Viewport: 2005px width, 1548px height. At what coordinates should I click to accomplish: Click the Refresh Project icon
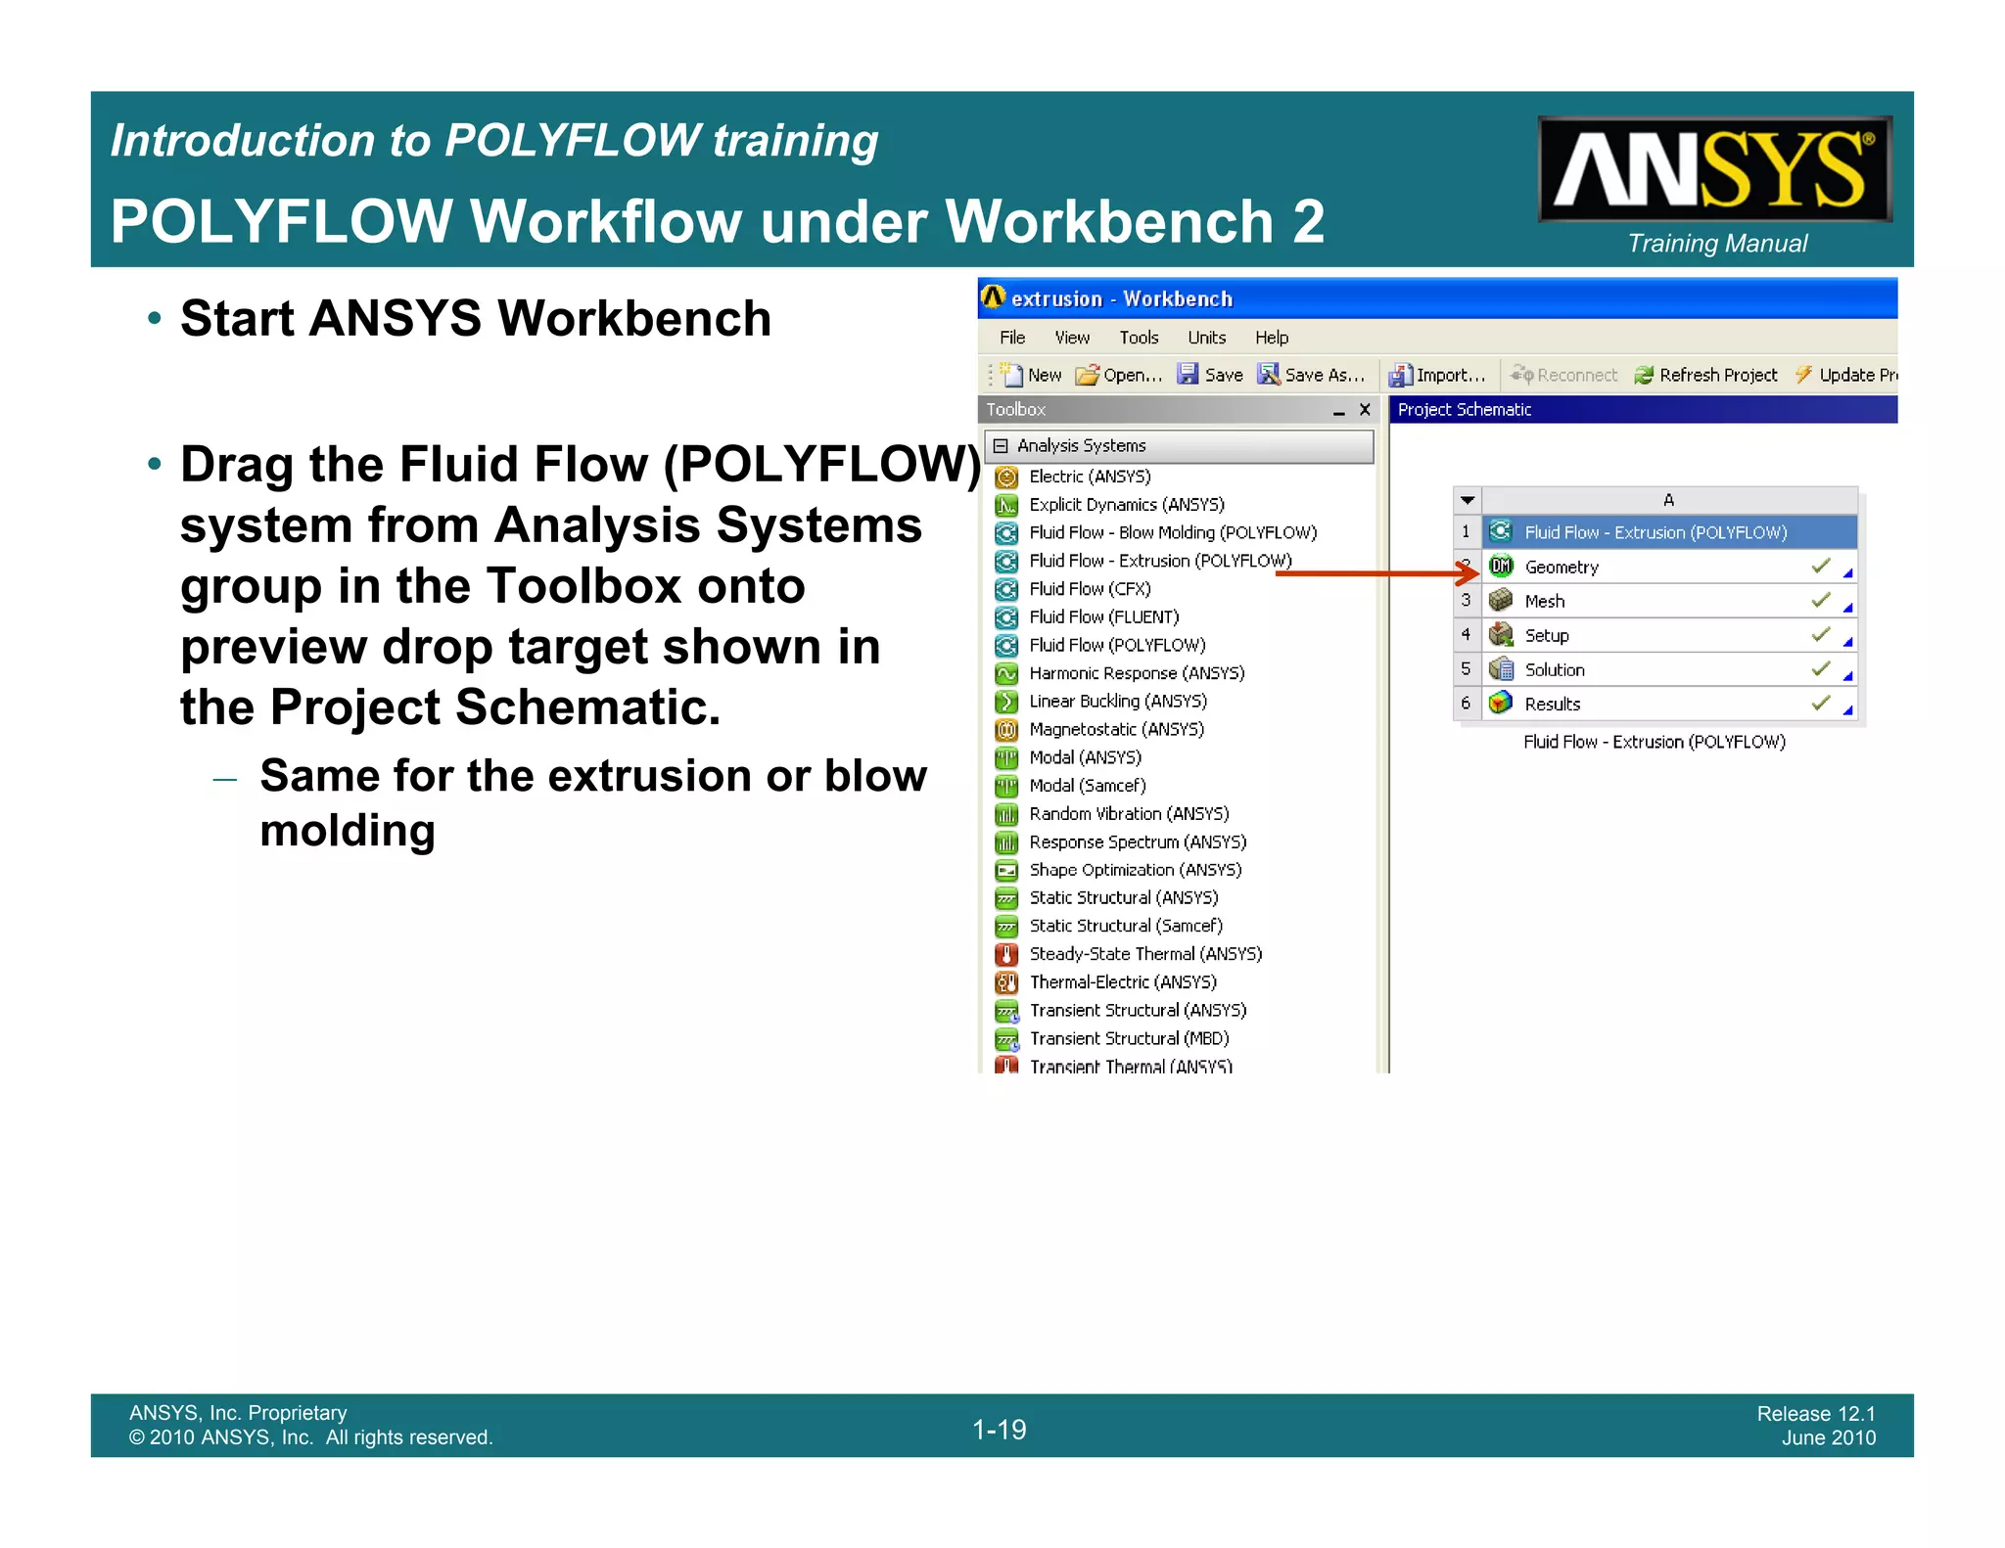1644,375
